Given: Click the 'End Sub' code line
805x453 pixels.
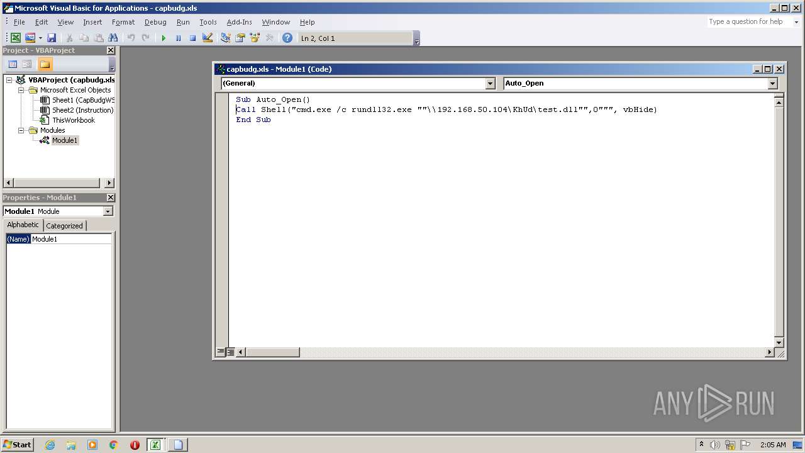Looking at the screenshot, I should click(x=253, y=120).
